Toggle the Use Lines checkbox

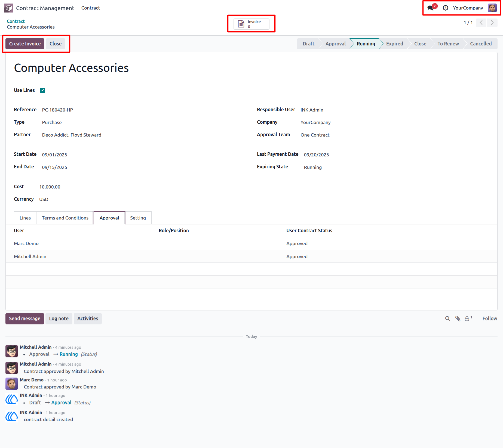click(43, 90)
